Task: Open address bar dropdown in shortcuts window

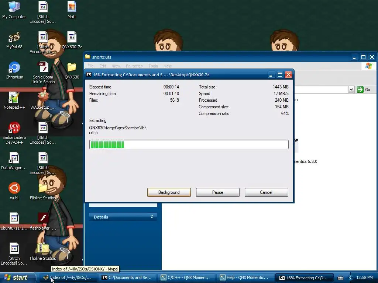Action: (351, 90)
